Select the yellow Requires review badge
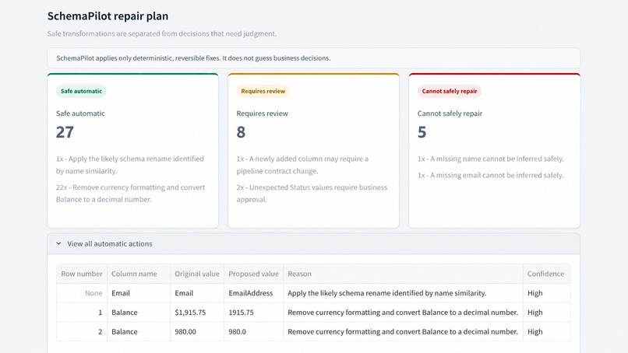The height and width of the screenshot is (353, 628). pyautogui.click(x=263, y=91)
